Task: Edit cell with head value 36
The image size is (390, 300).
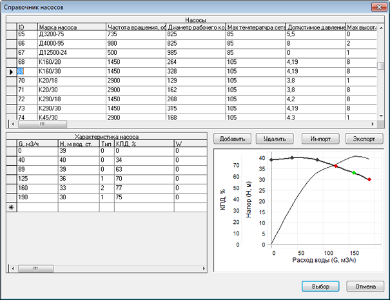Action: click(x=77, y=178)
